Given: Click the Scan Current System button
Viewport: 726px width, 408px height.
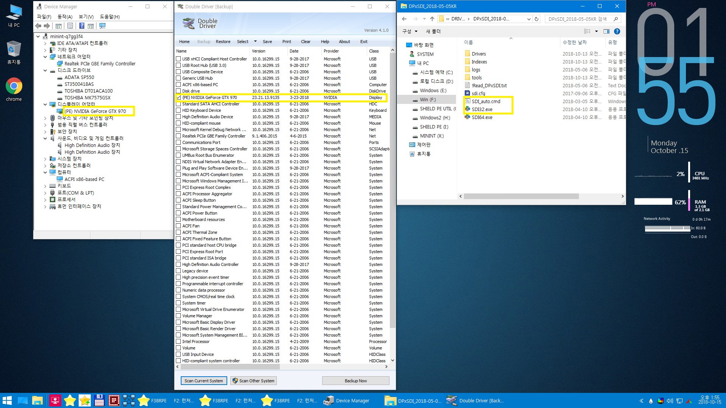Looking at the screenshot, I should tap(204, 381).
